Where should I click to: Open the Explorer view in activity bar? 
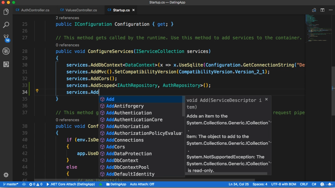coord(6,12)
